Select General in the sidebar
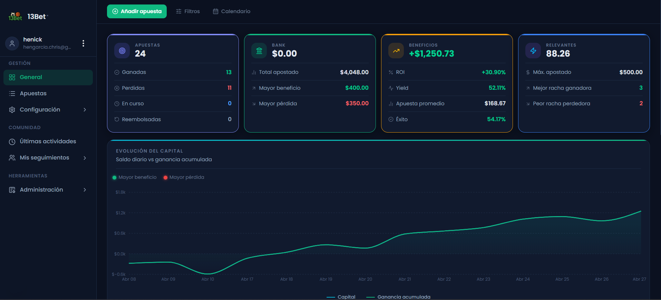Screen dimensions: 661x300 click(48, 77)
